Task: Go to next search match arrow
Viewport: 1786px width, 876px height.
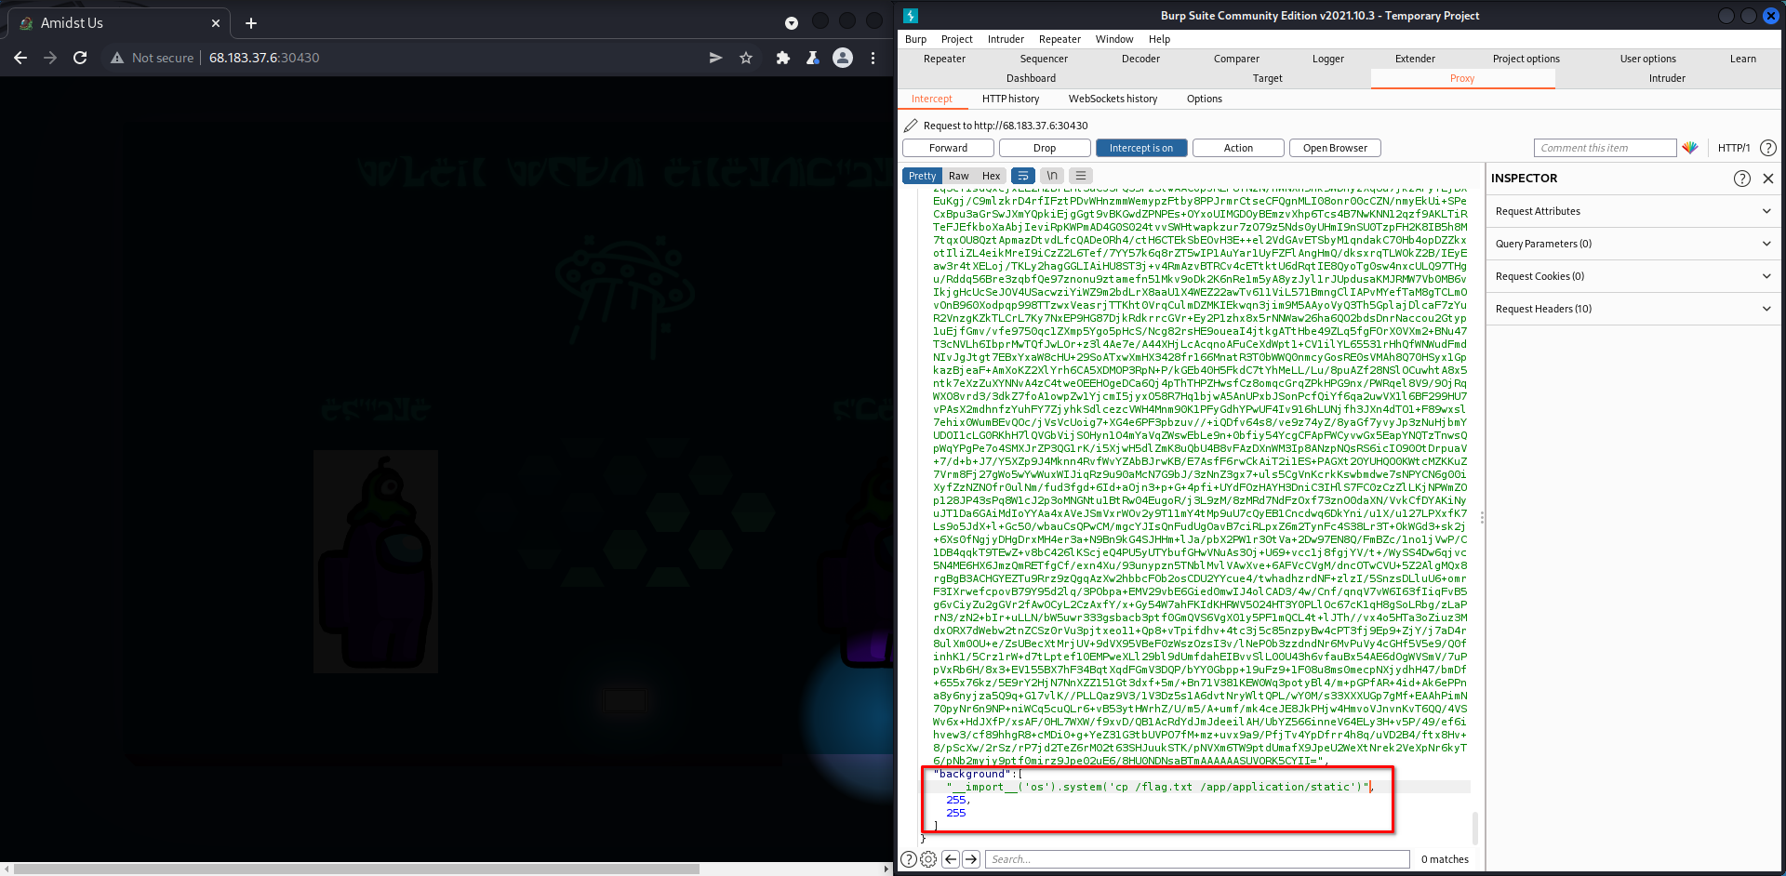Action: tap(971, 859)
